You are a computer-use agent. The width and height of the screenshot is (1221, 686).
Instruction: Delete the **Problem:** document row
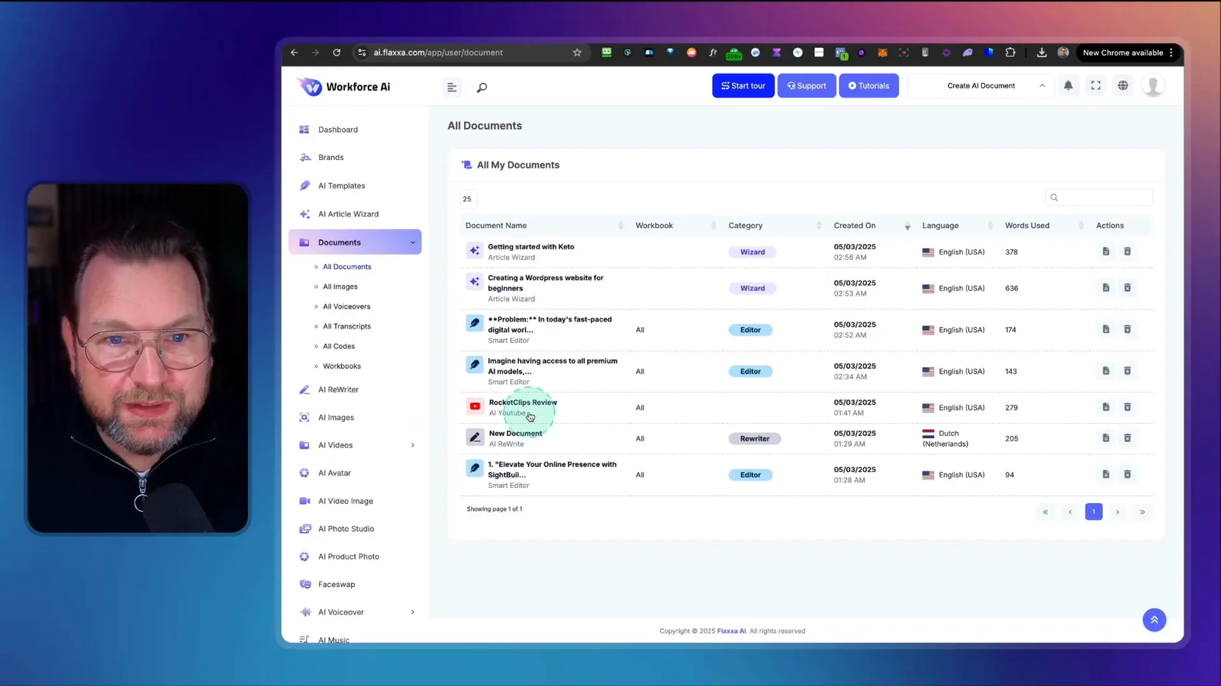click(x=1127, y=329)
